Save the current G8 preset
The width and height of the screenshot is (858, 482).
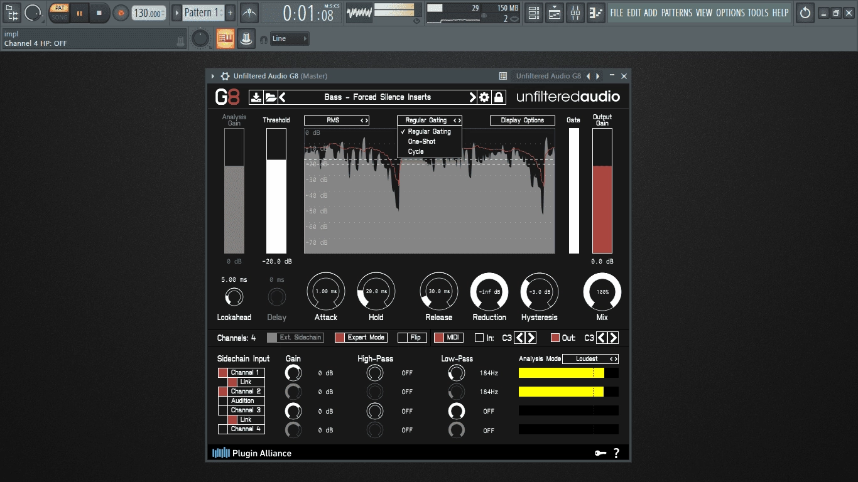click(256, 97)
